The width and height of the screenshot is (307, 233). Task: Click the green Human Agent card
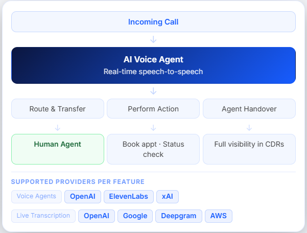[58, 149]
